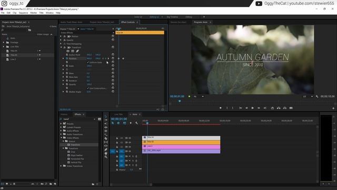Click the rectangle mask icon under Transform
Viewport: 337px width, 190px height.
click(73, 51)
